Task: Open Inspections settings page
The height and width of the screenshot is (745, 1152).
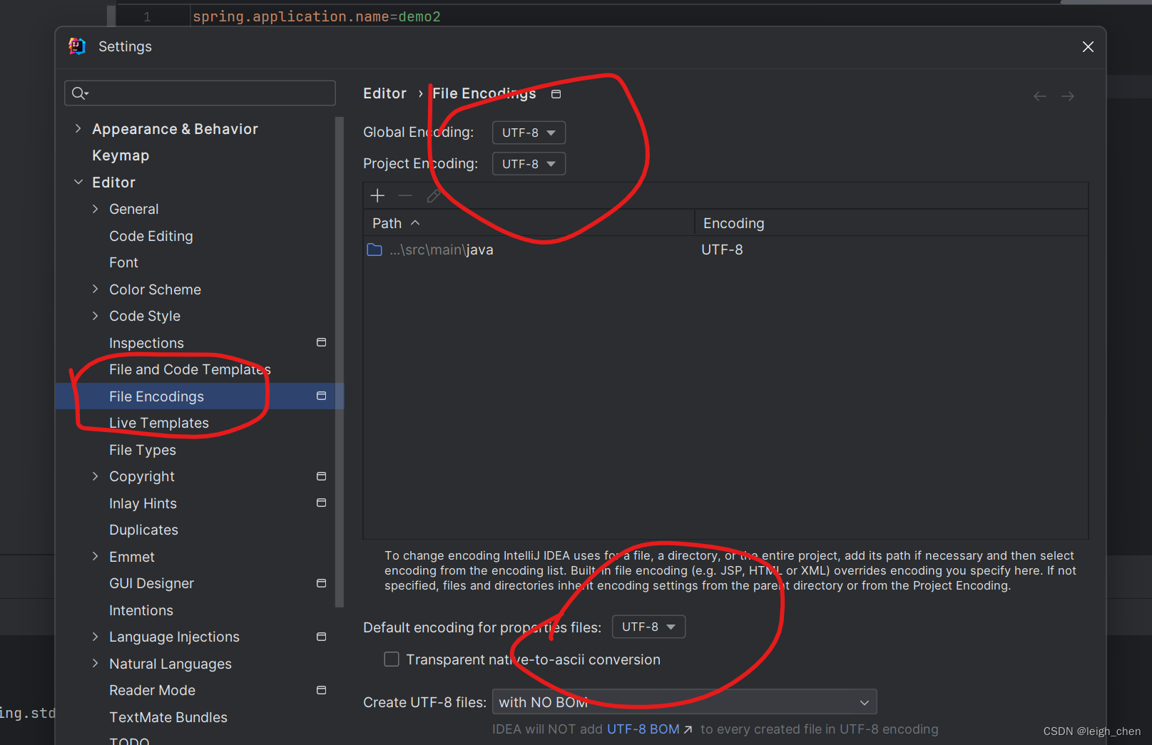Action: click(146, 343)
